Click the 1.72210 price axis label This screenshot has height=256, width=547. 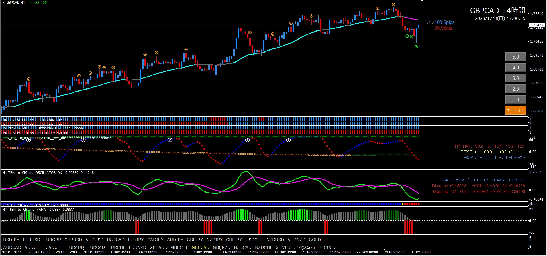[537, 14]
